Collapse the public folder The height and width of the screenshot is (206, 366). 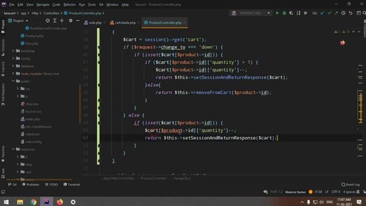13,81
